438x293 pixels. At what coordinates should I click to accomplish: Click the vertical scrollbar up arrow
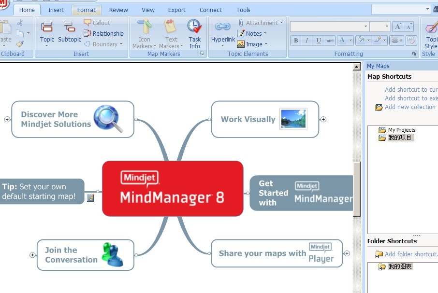[x=356, y=67]
